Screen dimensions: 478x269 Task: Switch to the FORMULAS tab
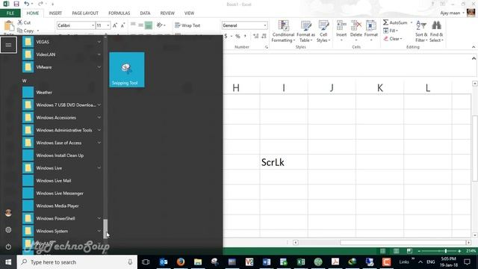pyautogui.click(x=119, y=13)
